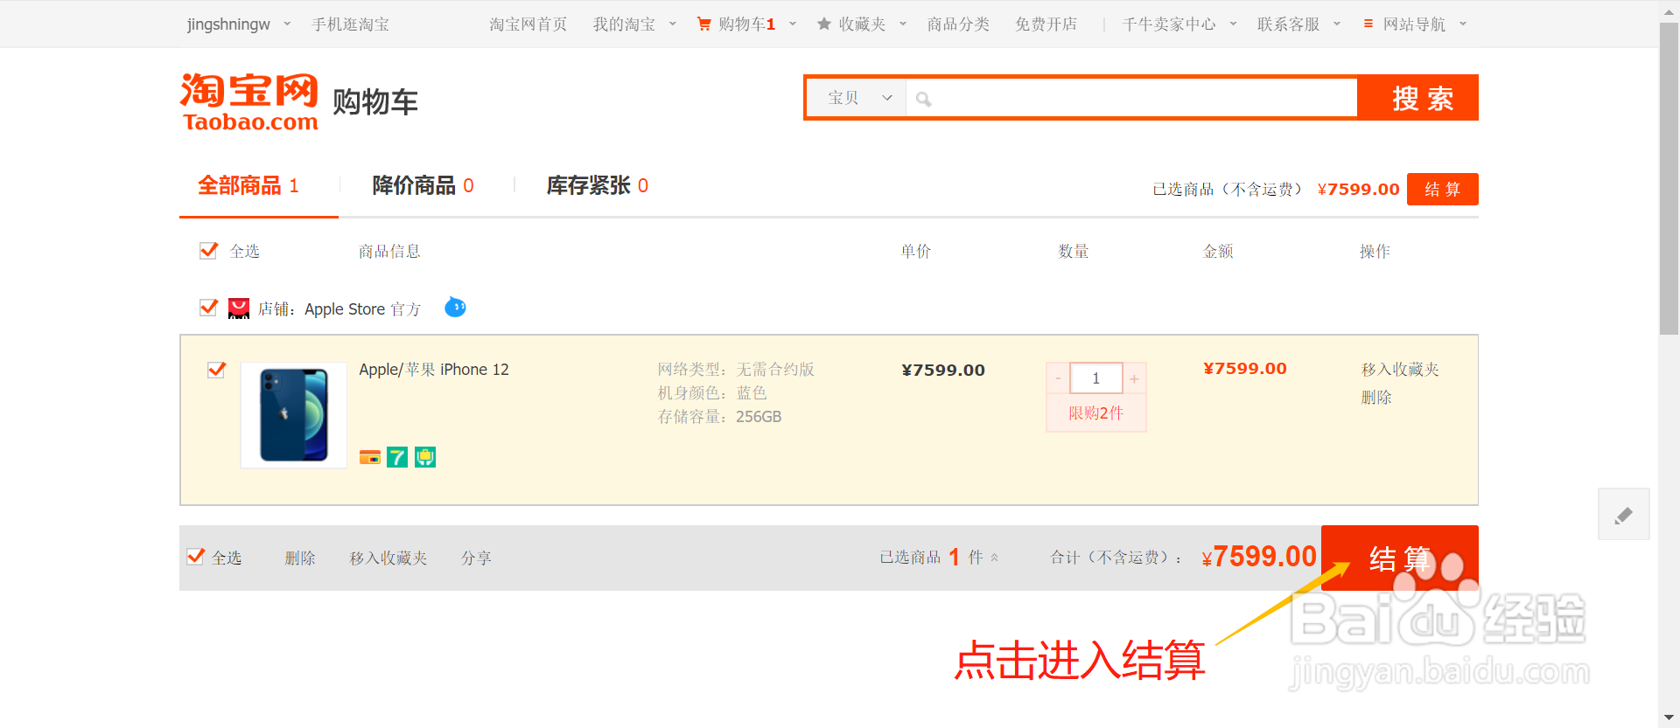Click the site navigation list icon
Viewport: 1680px width, 728px height.
(1368, 24)
